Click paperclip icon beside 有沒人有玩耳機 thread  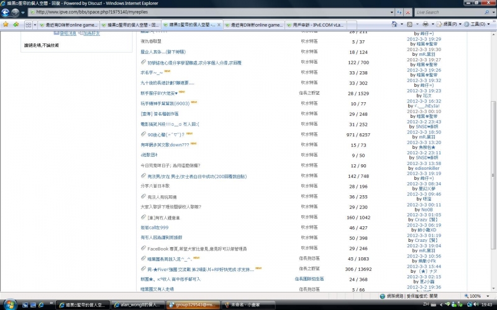pos(144,197)
